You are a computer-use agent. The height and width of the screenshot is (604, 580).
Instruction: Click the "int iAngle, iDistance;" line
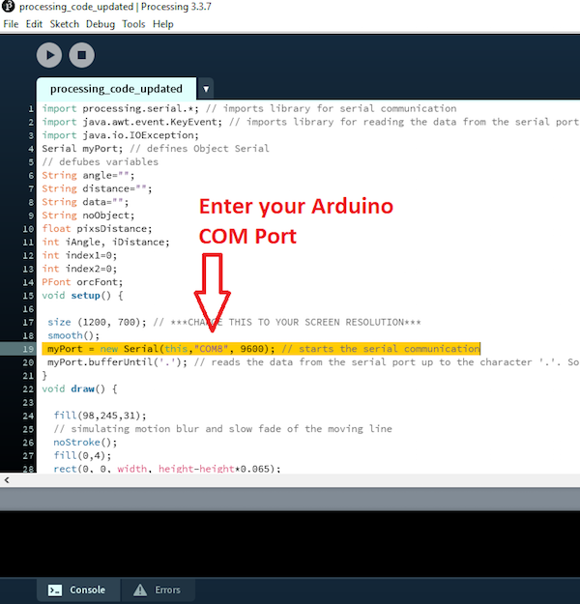tap(105, 242)
